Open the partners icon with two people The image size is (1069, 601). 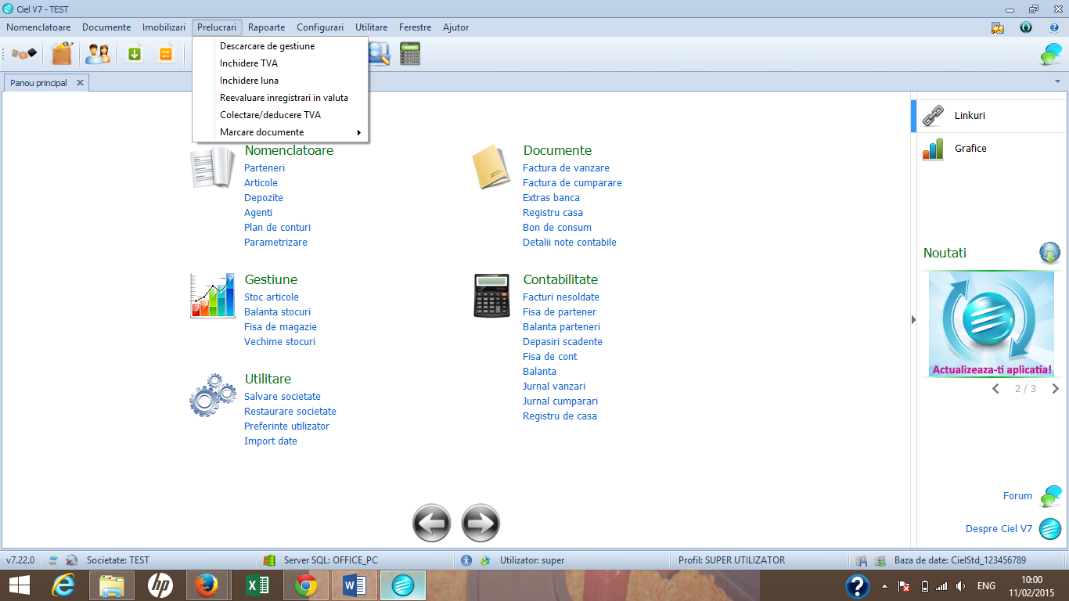tap(98, 54)
